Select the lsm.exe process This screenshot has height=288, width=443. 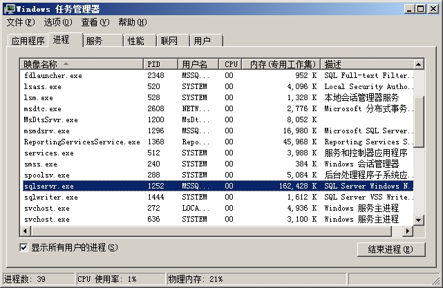(217, 97)
